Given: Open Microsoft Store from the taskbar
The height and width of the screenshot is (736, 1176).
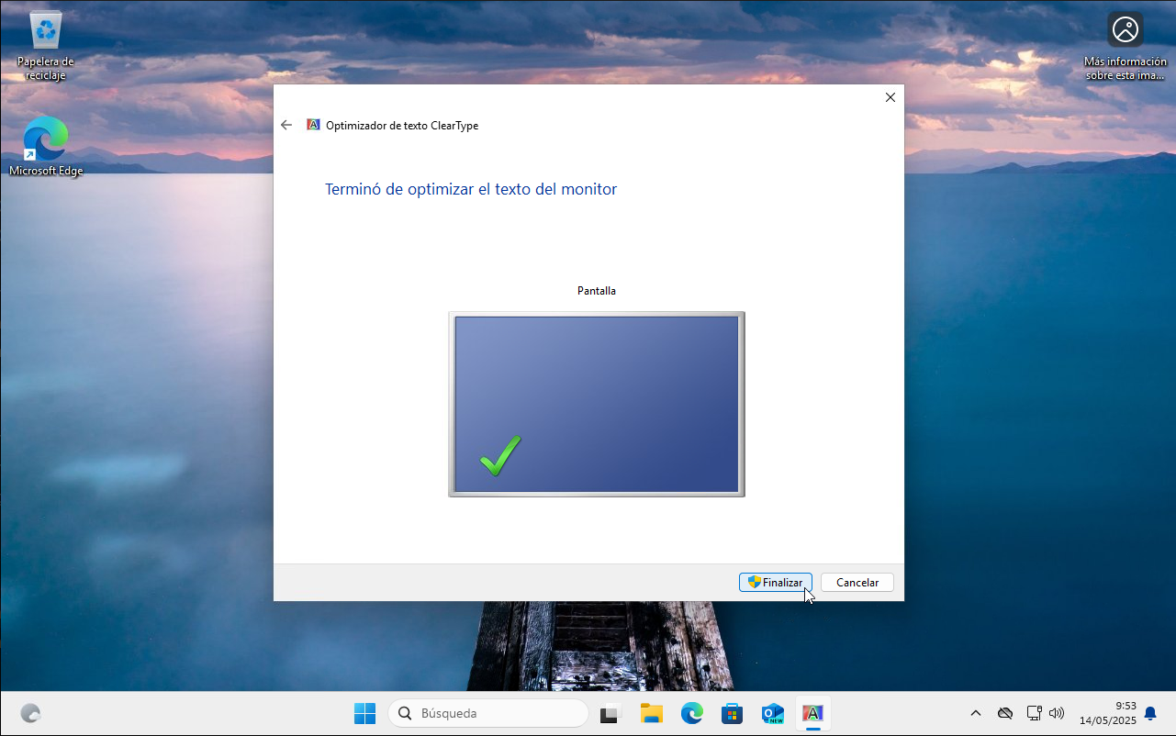Looking at the screenshot, I should 732,713.
